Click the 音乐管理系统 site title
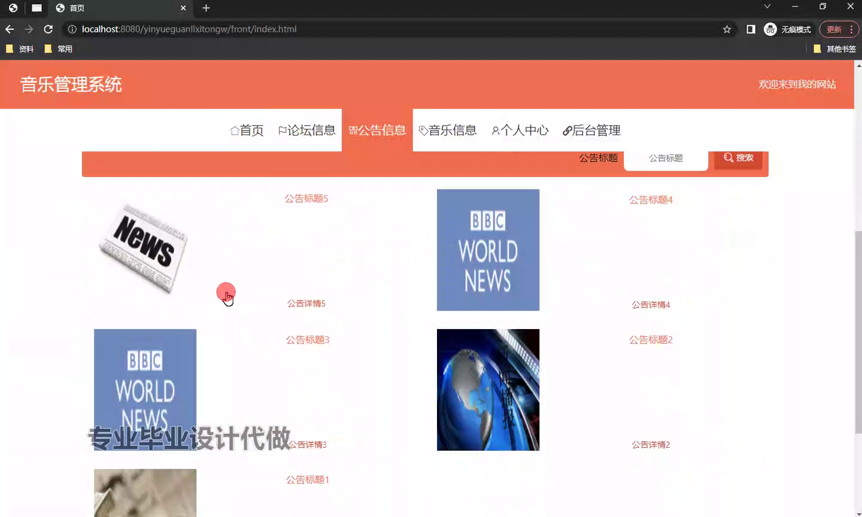Viewport: 862px width, 517px height. (71, 84)
